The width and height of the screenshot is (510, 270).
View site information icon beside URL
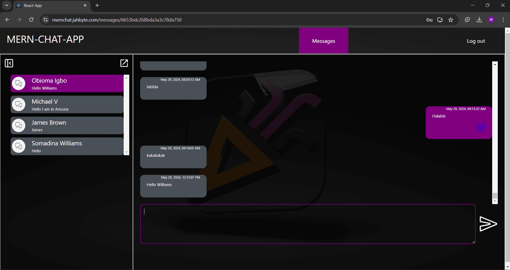[45, 20]
